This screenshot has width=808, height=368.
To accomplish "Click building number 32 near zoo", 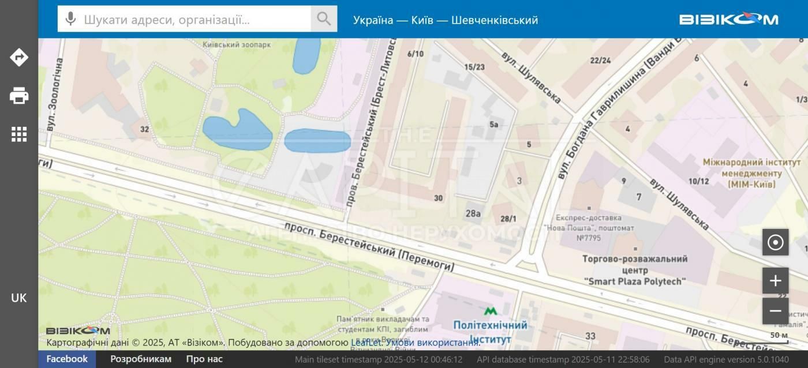I will [144, 129].
